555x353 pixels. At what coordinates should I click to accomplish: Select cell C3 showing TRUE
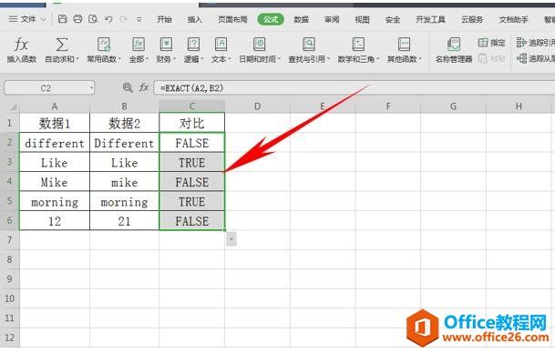pos(192,163)
